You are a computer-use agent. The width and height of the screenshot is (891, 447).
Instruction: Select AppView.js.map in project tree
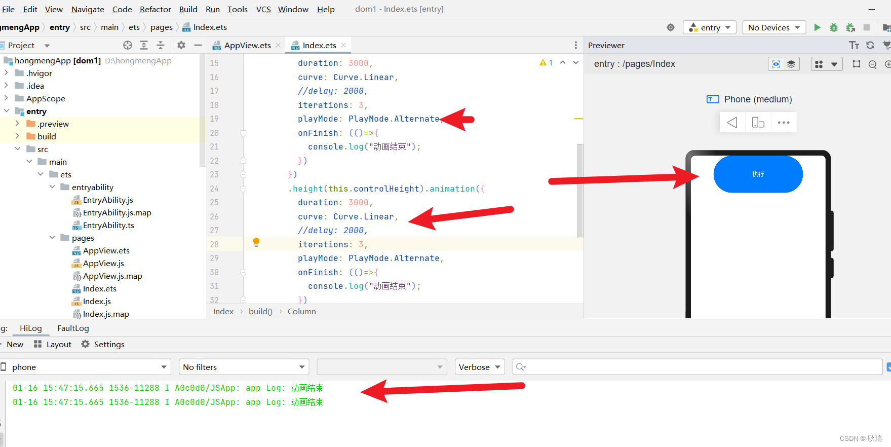point(112,276)
